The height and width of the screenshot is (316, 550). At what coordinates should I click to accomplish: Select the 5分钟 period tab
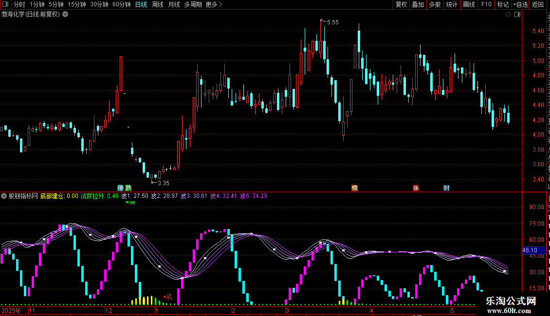click(56, 4)
